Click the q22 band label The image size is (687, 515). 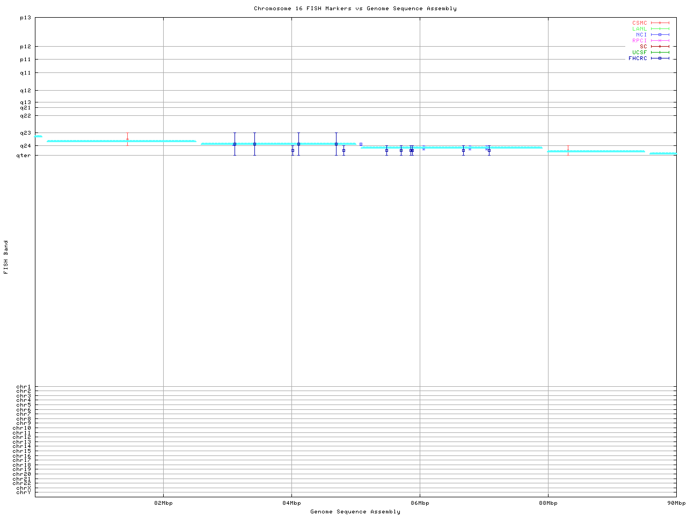26,116
